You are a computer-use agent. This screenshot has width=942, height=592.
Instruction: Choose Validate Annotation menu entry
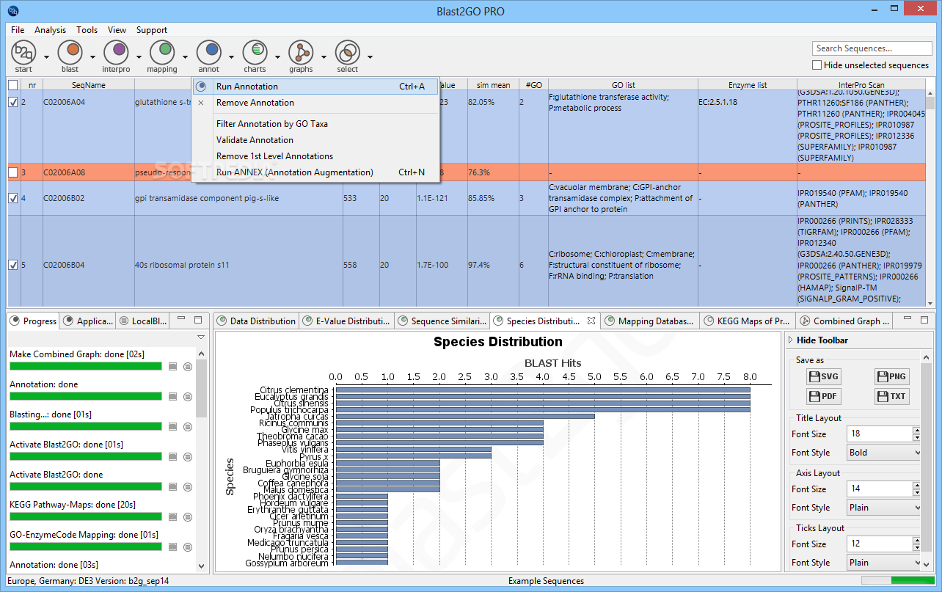click(315, 140)
